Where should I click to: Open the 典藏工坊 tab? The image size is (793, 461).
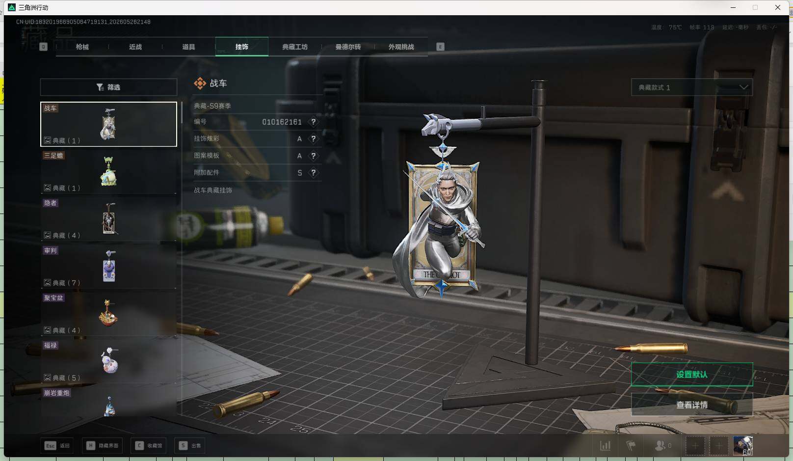pyautogui.click(x=295, y=47)
